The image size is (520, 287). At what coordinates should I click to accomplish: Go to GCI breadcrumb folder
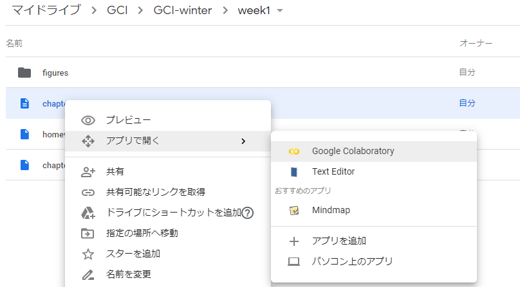pos(117,10)
